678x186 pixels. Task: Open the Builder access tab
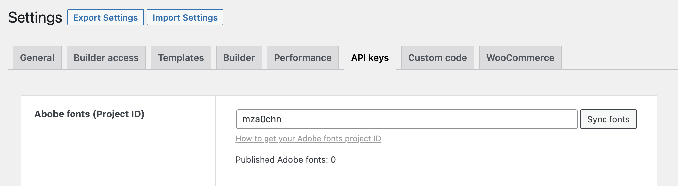[x=106, y=58]
